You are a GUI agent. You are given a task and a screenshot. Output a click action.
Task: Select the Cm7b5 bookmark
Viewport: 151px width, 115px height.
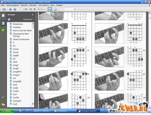click(x=16, y=97)
